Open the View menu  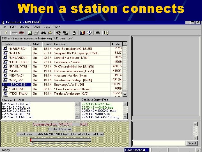pyautogui.click(x=47, y=27)
